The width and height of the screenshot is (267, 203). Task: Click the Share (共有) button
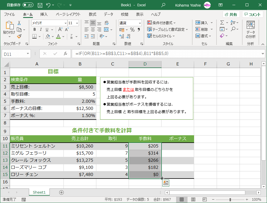point(231,15)
